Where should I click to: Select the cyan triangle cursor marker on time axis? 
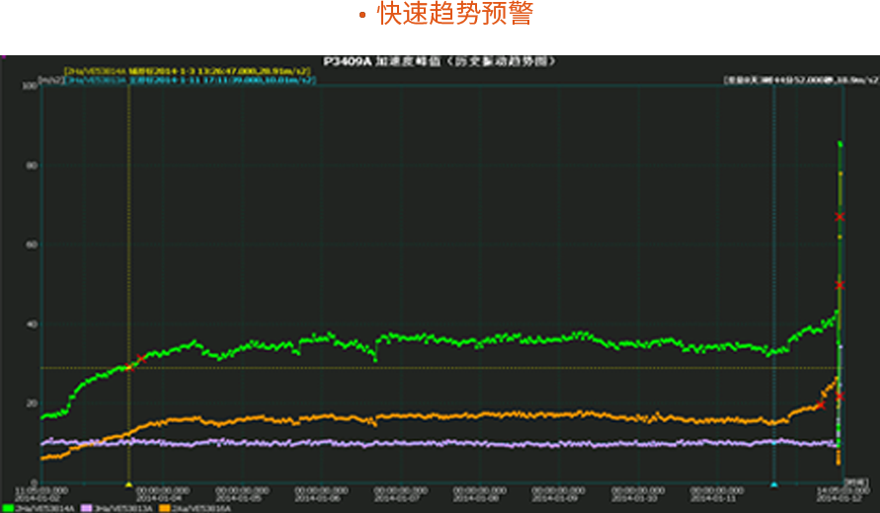[x=774, y=484]
